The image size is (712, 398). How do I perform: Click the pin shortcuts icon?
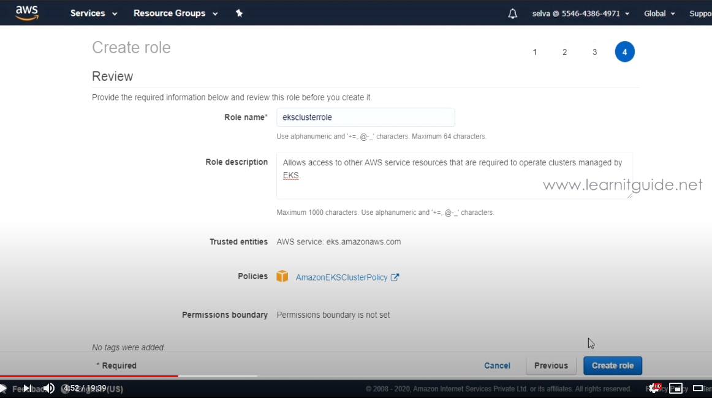(240, 13)
